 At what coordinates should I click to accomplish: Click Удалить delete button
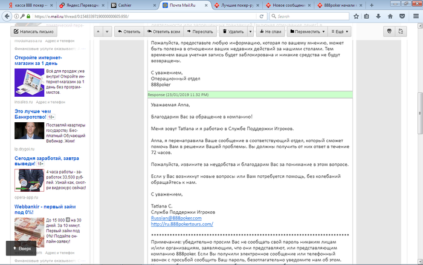coord(233,31)
